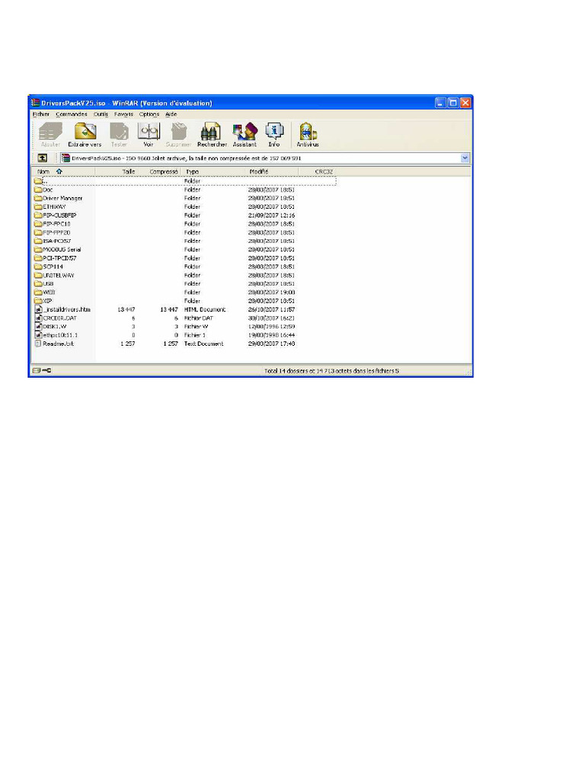The width and height of the screenshot is (585, 780).
Task: Select the FIP-CUSBFIP folder
Action: point(55,216)
